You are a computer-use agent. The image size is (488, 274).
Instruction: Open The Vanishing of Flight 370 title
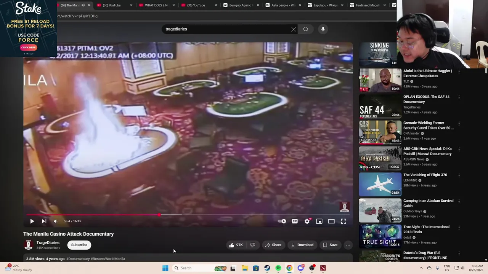425,175
